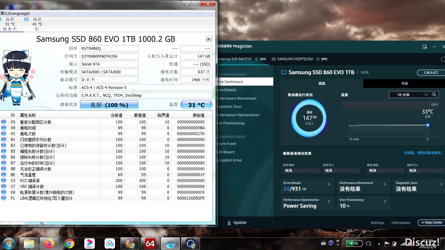Viewport: 445px width, 250px height.
Task: Open the Youku app on taskbar
Action: click(x=89, y=243)
